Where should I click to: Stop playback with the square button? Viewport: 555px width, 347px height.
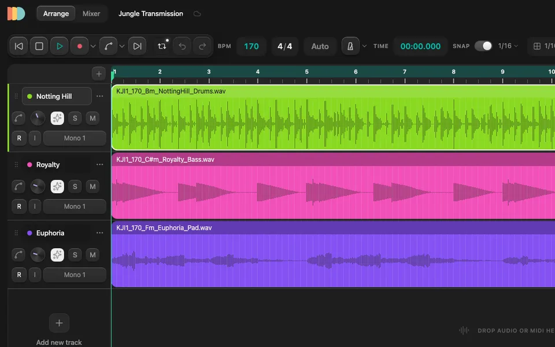pyautogui.click(x=39, y=46)
